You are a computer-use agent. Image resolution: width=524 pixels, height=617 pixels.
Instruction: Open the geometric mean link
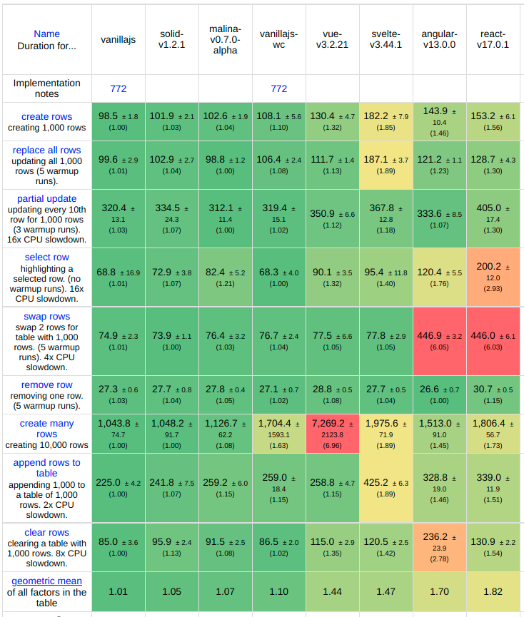point(46,581)
